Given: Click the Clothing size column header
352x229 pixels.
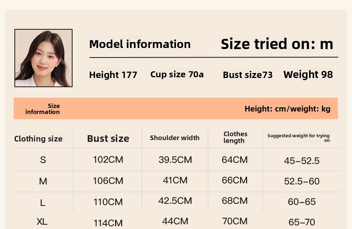Looking at the screenshot, I should [38, 139].
